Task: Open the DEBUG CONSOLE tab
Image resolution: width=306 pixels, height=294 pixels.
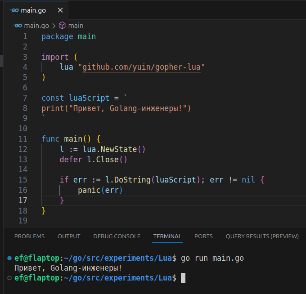Action: click(117, 236)
